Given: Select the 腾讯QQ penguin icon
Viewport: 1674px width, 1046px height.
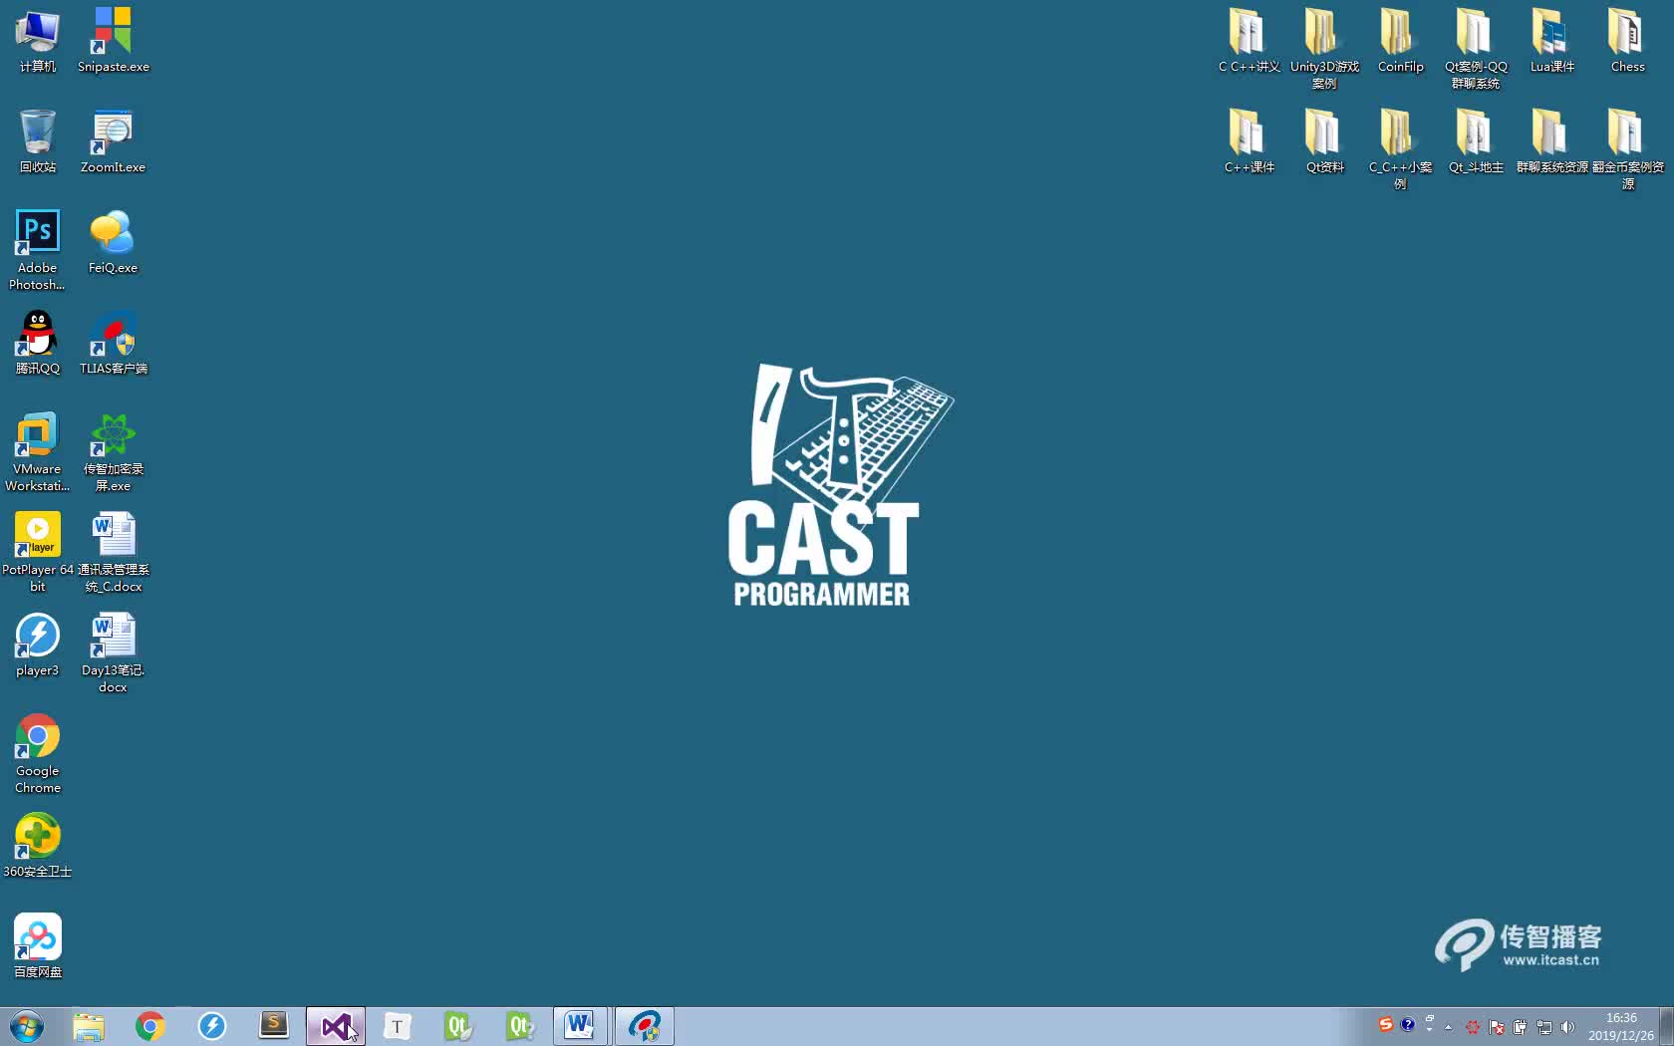Looking at the screenshot, I should [x=38, y=343].
